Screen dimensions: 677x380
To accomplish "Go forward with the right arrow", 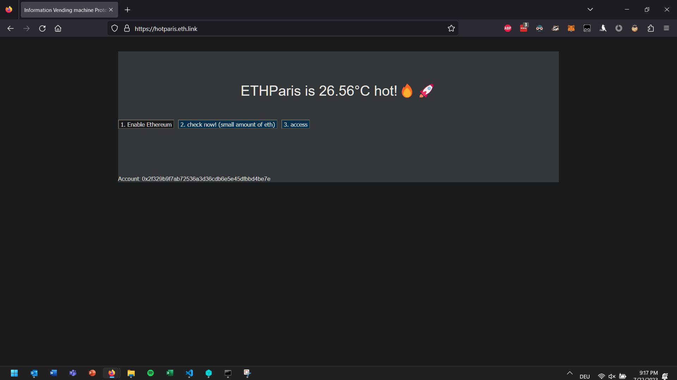I will click(26, 28).
